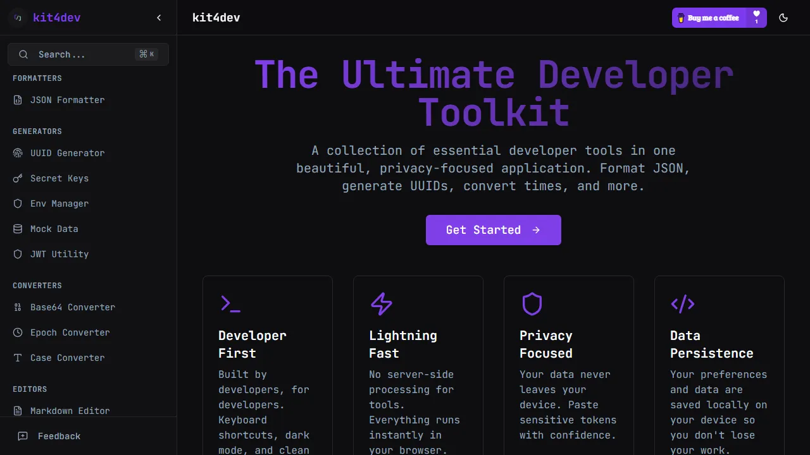Select the JWT Utility tool
This screenshot has width=810, height=455.
click(59, 254)
